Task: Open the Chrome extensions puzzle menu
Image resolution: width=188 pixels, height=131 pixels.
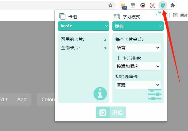Action: [x=172, y=5]
